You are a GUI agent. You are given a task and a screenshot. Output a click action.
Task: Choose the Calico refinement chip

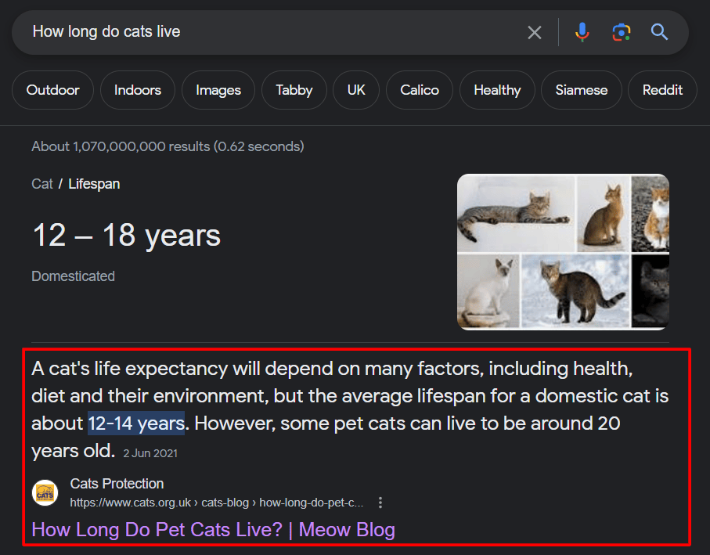419,90
